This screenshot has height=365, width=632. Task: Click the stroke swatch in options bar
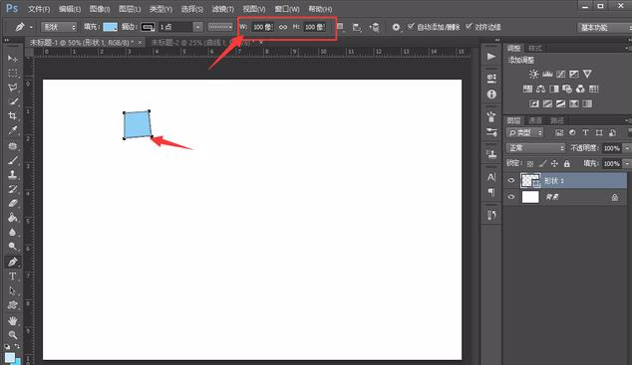tap(148, 27)
